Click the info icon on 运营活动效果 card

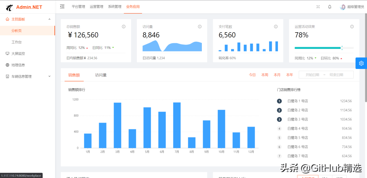(x=352, y=26)
